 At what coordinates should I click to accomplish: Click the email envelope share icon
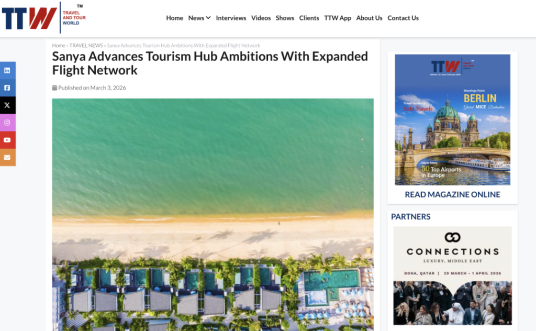[7, 157]
